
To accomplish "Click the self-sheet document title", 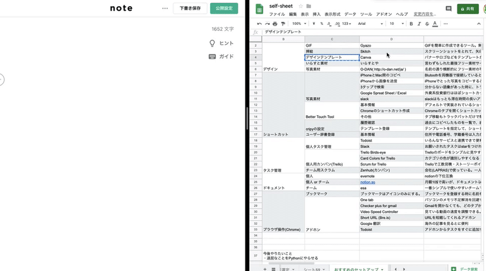I will (x=281, y=6).
